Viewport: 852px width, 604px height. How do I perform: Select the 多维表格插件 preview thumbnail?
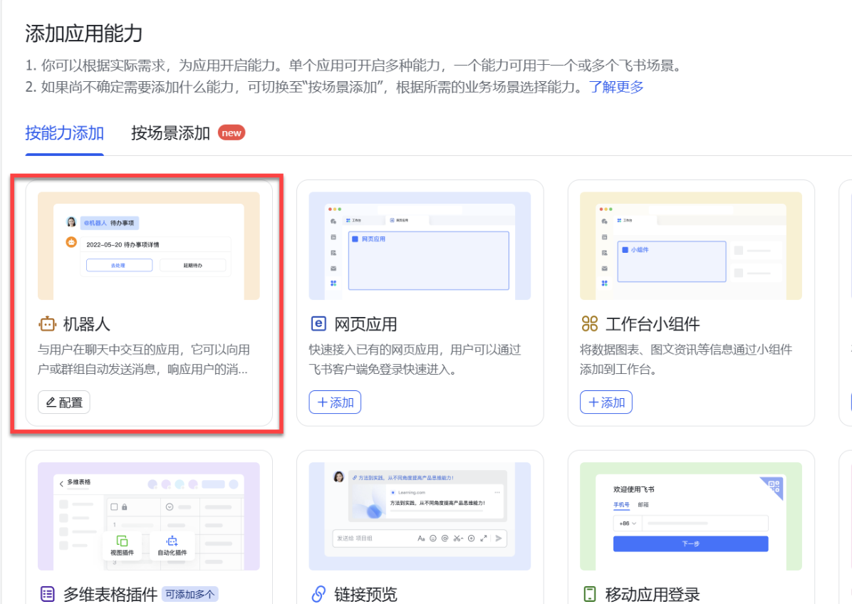tap(149, 516)
